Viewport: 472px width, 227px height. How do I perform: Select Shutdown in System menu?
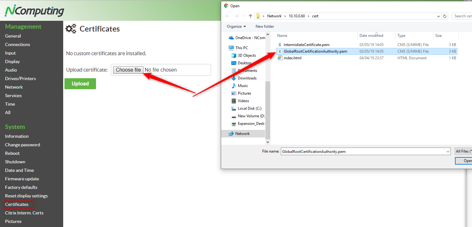click(15, 162)
